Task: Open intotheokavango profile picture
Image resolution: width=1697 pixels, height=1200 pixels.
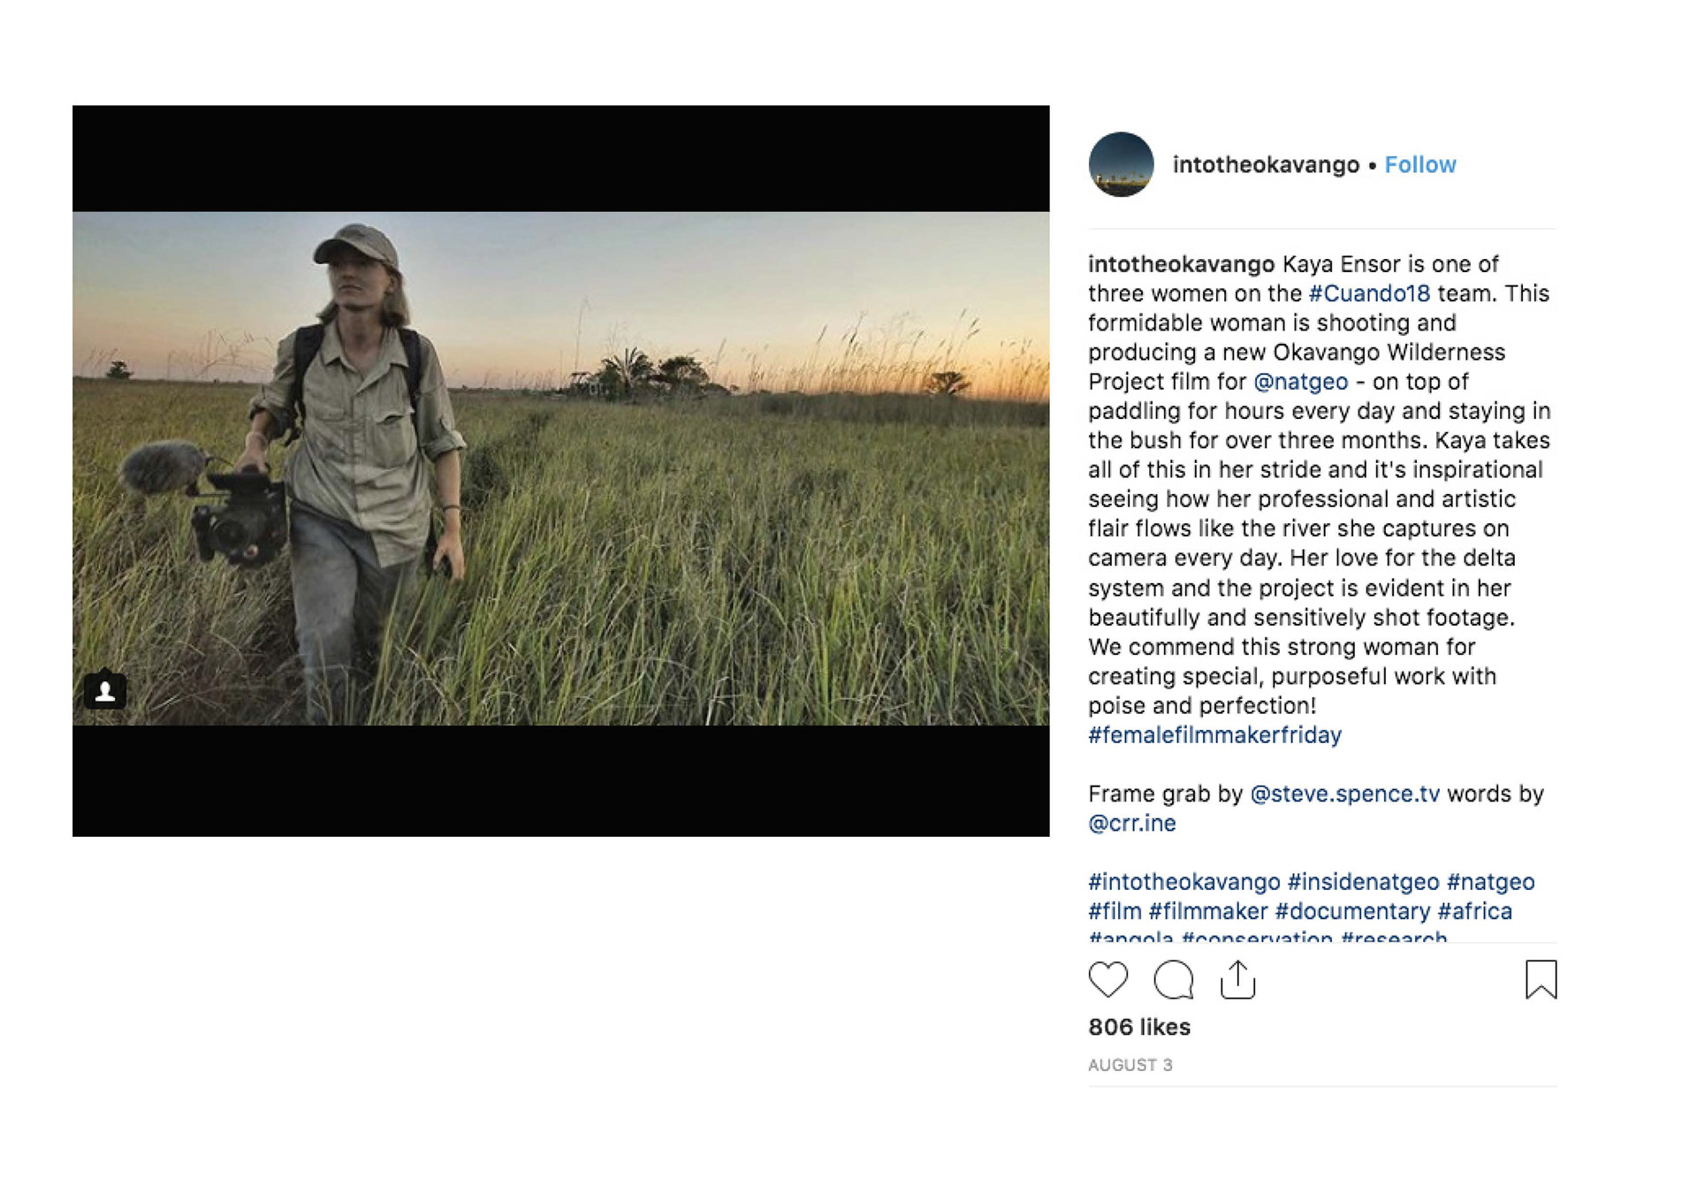Action: click(1121, 164)
